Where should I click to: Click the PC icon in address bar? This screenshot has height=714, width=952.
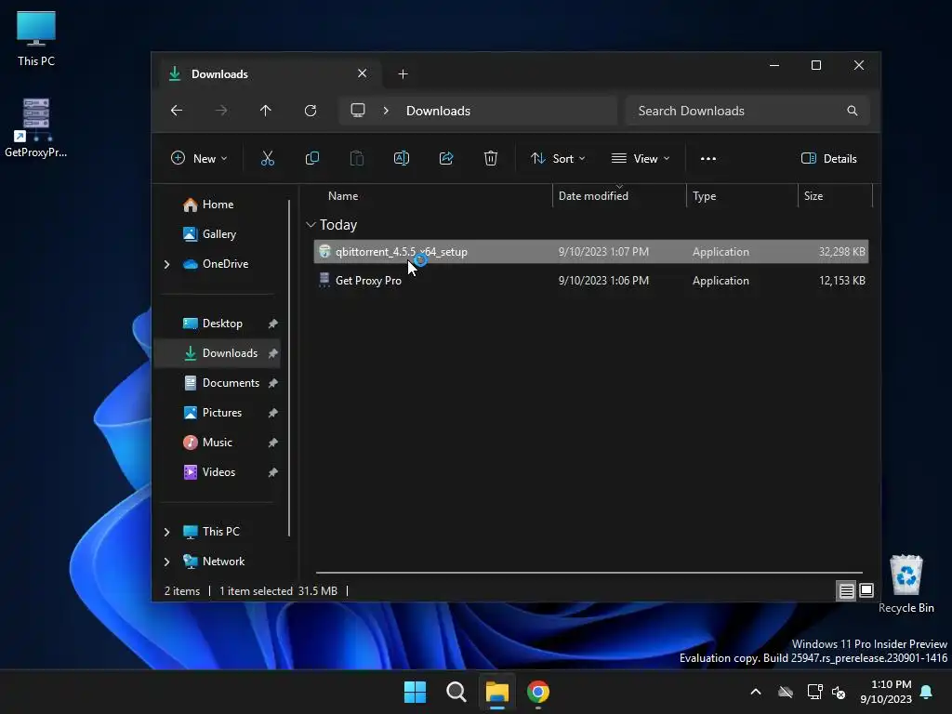tap(358, 110)
